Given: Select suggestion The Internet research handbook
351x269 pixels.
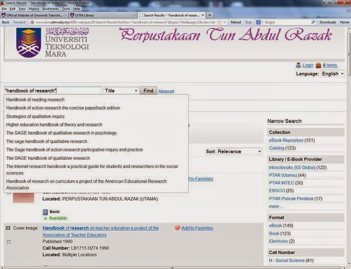Looking at the screenshot, I should point(96,170).
